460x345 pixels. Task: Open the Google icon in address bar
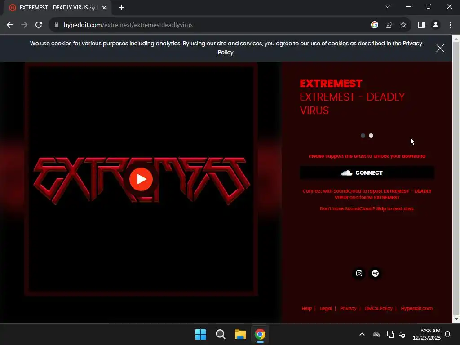tap(374, 25)
